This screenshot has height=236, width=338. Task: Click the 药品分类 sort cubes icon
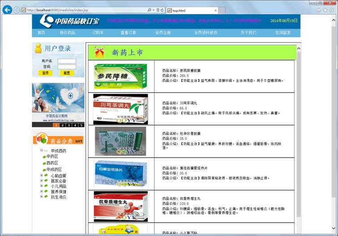(x=42, y=138)
